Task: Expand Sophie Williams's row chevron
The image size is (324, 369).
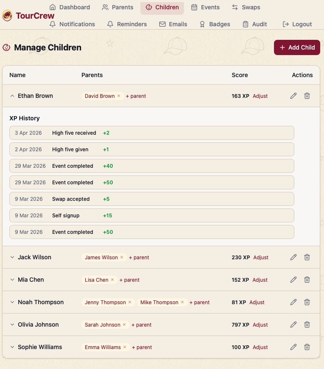Action: pos(12,347)
